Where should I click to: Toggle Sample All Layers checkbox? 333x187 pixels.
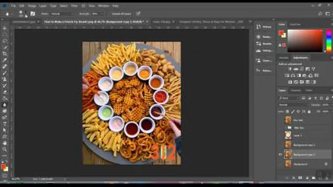click(x=109, y=14)
